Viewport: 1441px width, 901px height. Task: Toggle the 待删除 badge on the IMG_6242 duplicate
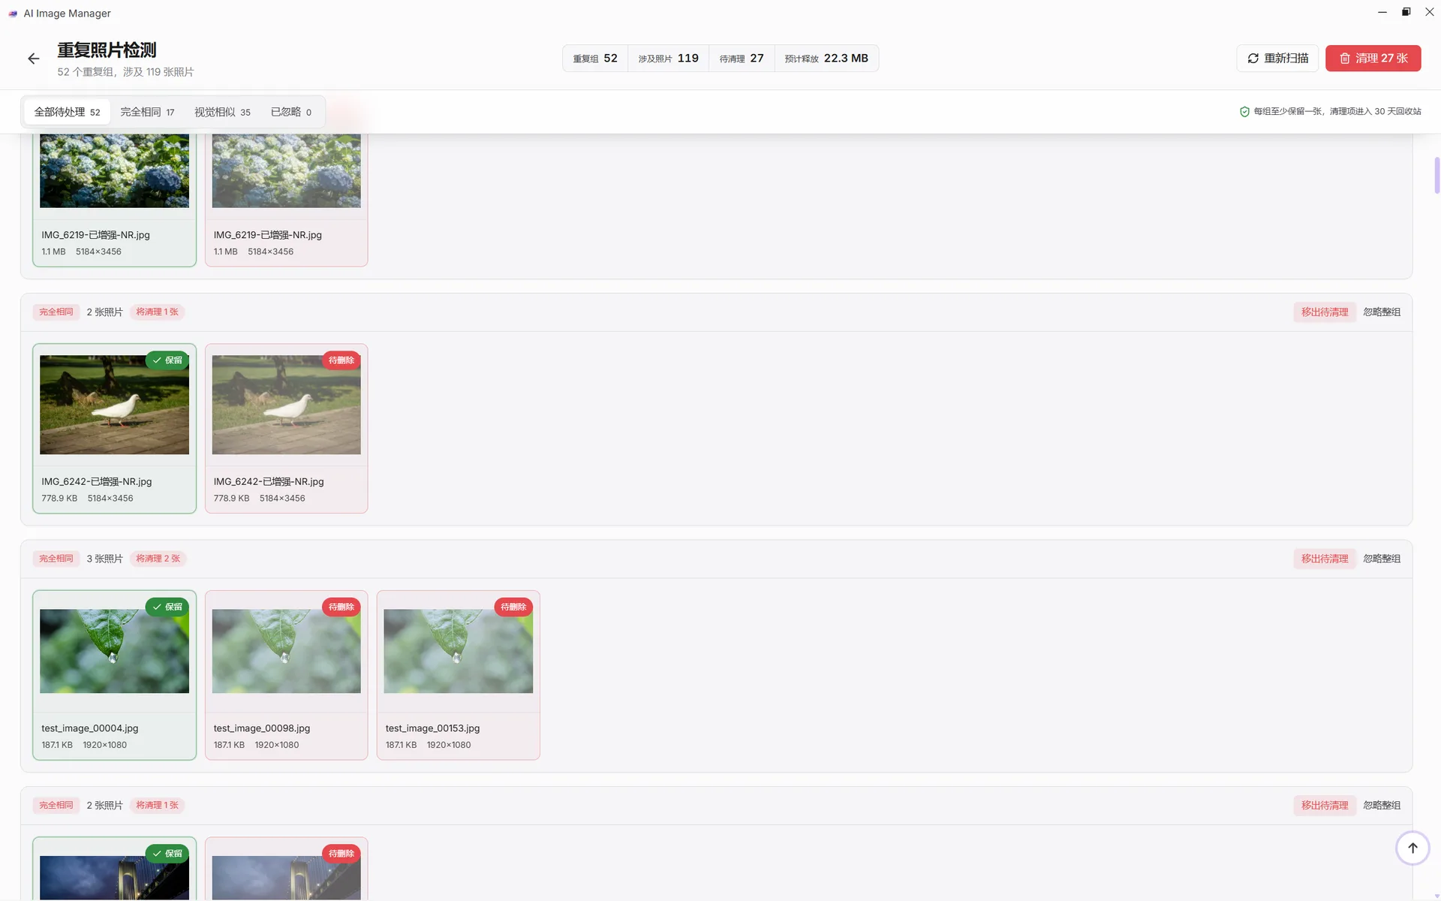point(341,360)
